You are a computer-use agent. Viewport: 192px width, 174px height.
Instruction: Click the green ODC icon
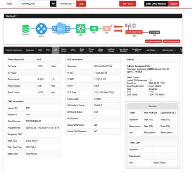[94, 28]
